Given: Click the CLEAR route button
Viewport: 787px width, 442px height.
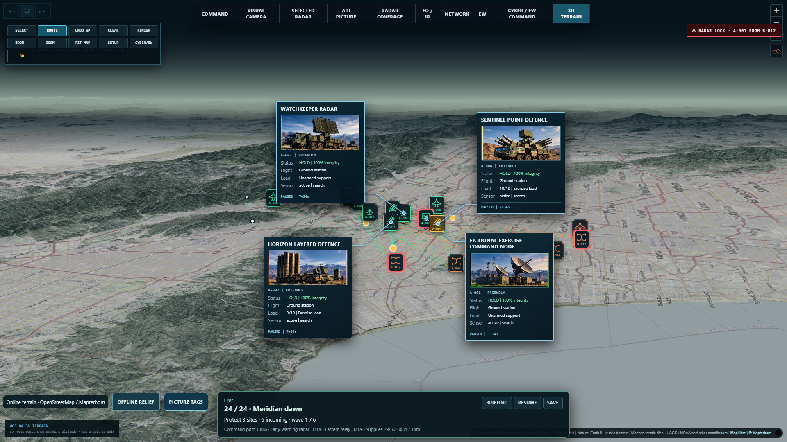Looking at the screenshot, I should coord(113,30).
